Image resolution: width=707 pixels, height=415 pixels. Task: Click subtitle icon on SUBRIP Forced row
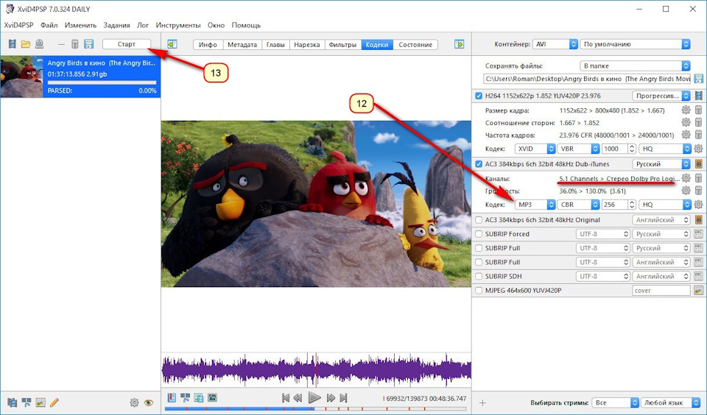[698, 234]
